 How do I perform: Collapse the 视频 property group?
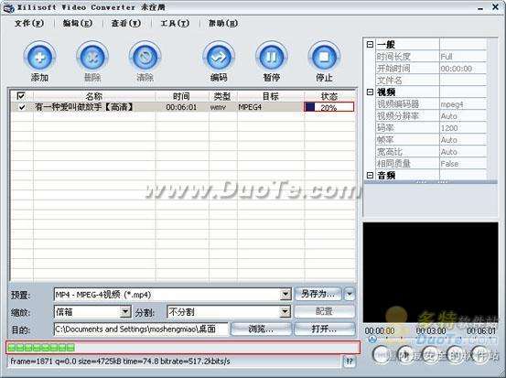coord(370,92)
